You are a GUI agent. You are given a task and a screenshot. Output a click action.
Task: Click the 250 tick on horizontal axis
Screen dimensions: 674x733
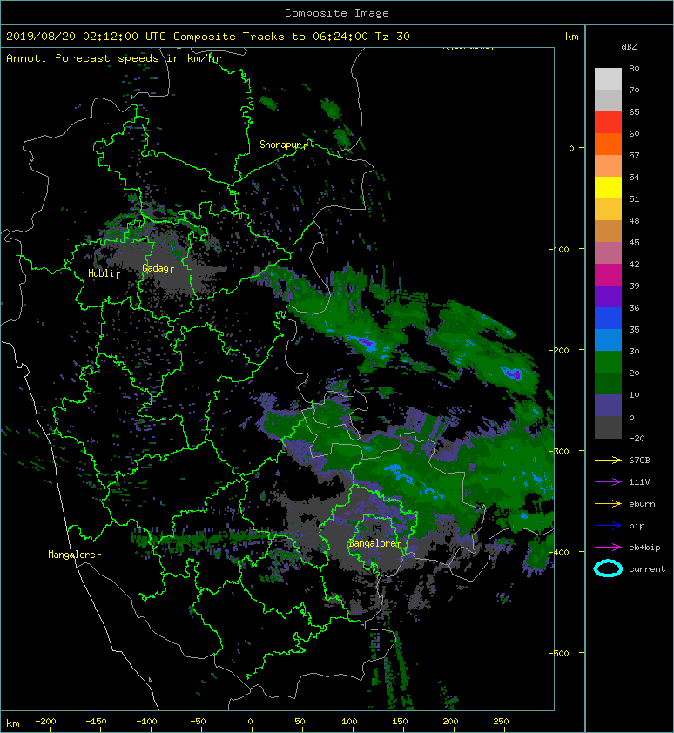pyautogui.click(x=501, y=722)
